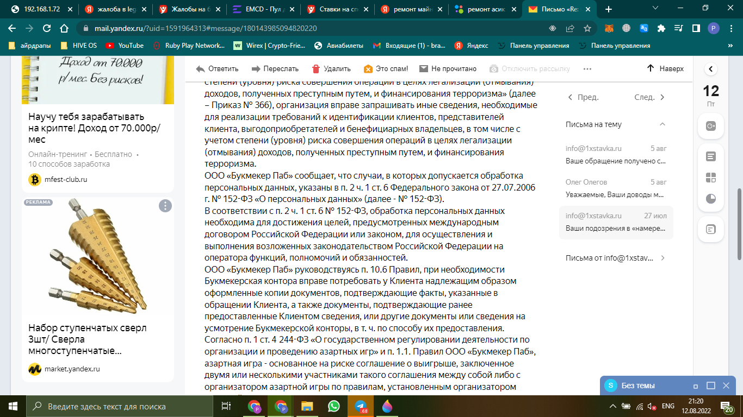Click the Ответить reply arrow icon
Image resolution: width=743 pixels, height=417 pixels.
point(200,69)
